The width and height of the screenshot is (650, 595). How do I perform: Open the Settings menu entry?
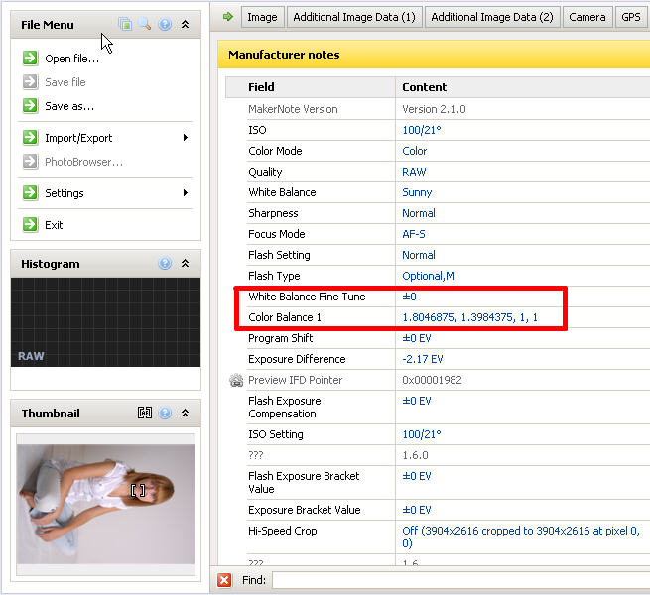coord(65,193)
